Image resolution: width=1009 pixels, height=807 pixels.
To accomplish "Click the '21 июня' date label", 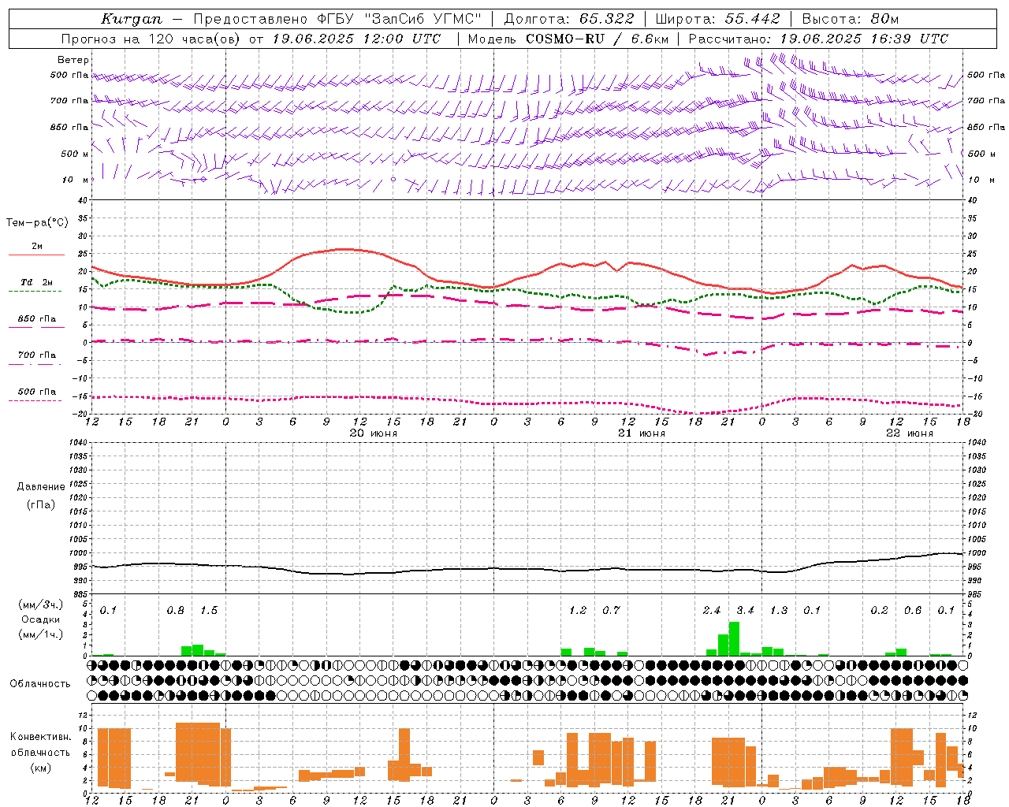I will (642, 433).
